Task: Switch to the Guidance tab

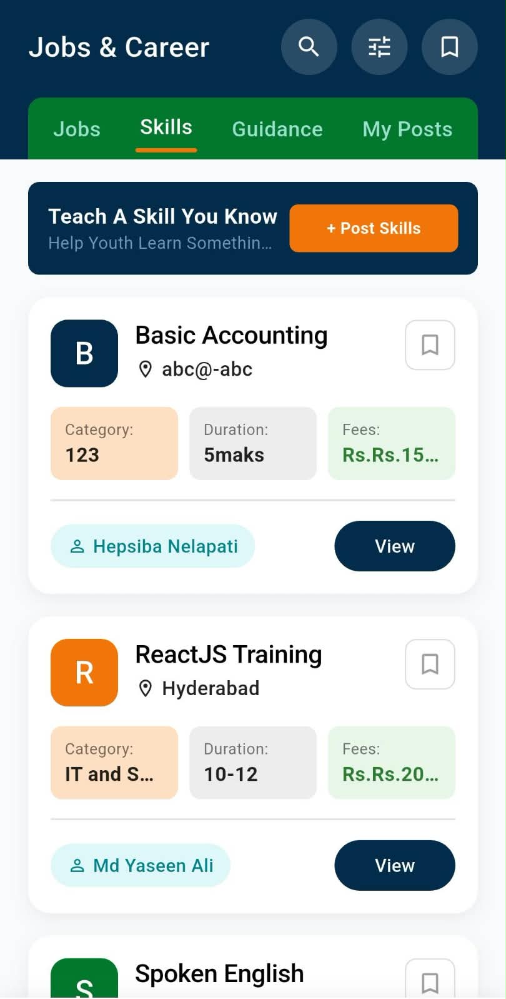Action: point(277,129)
